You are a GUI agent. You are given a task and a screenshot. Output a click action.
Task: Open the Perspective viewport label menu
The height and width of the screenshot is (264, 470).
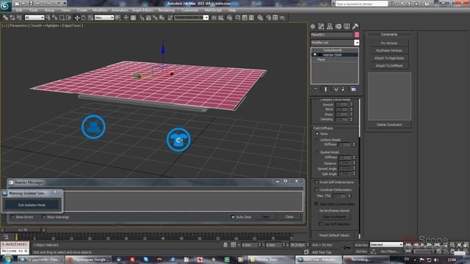point(19,26)
